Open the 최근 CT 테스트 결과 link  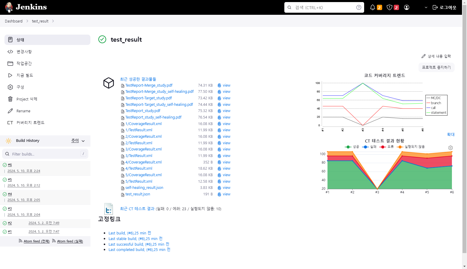(x=137, y=209)
